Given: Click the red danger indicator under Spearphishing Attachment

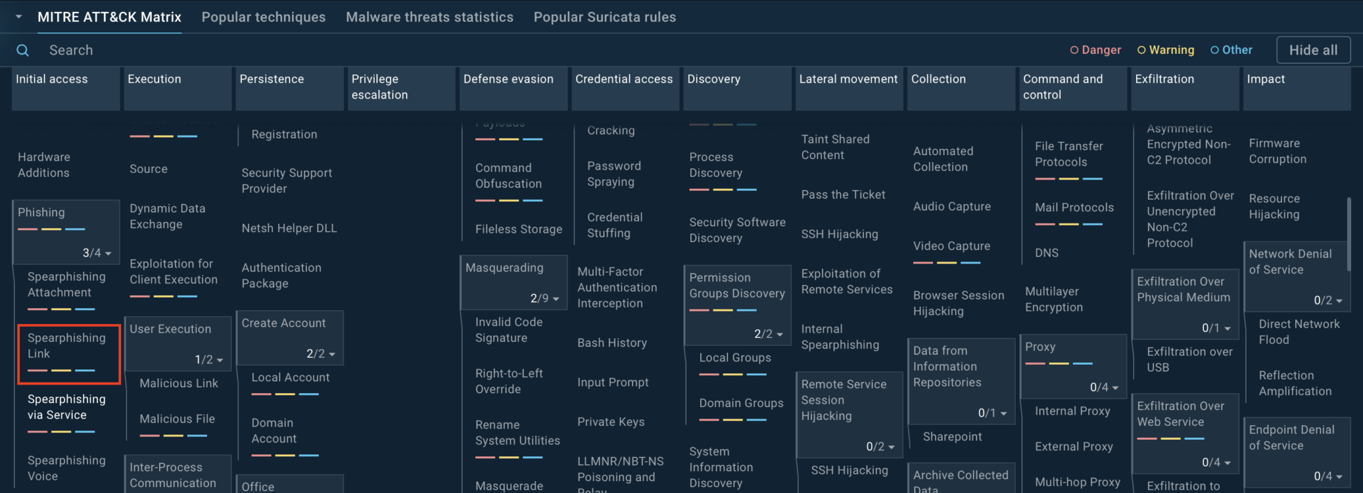Looking at the screenshot, I should [37, 309].
